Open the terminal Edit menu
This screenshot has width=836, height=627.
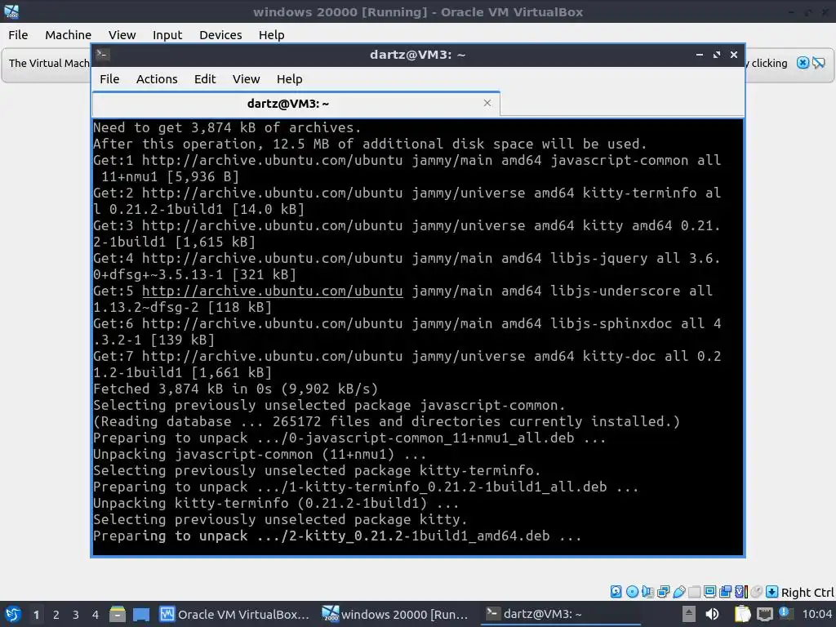205,79
